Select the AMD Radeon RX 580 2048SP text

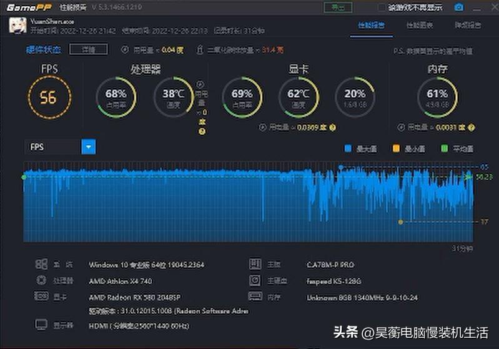[135, 297]
